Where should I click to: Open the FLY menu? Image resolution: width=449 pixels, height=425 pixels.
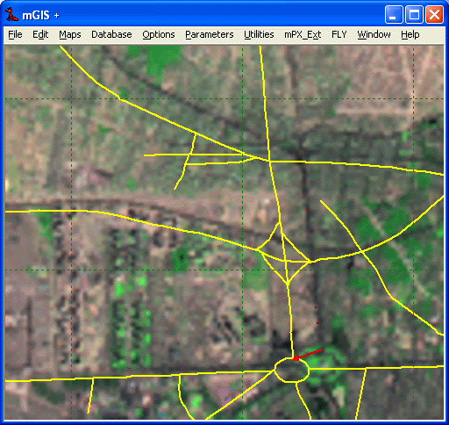pyautogui.click(x=339, y=34)
